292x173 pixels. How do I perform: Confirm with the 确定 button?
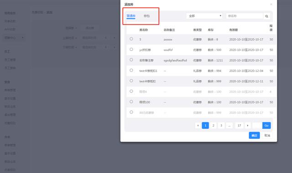point(254,135)
